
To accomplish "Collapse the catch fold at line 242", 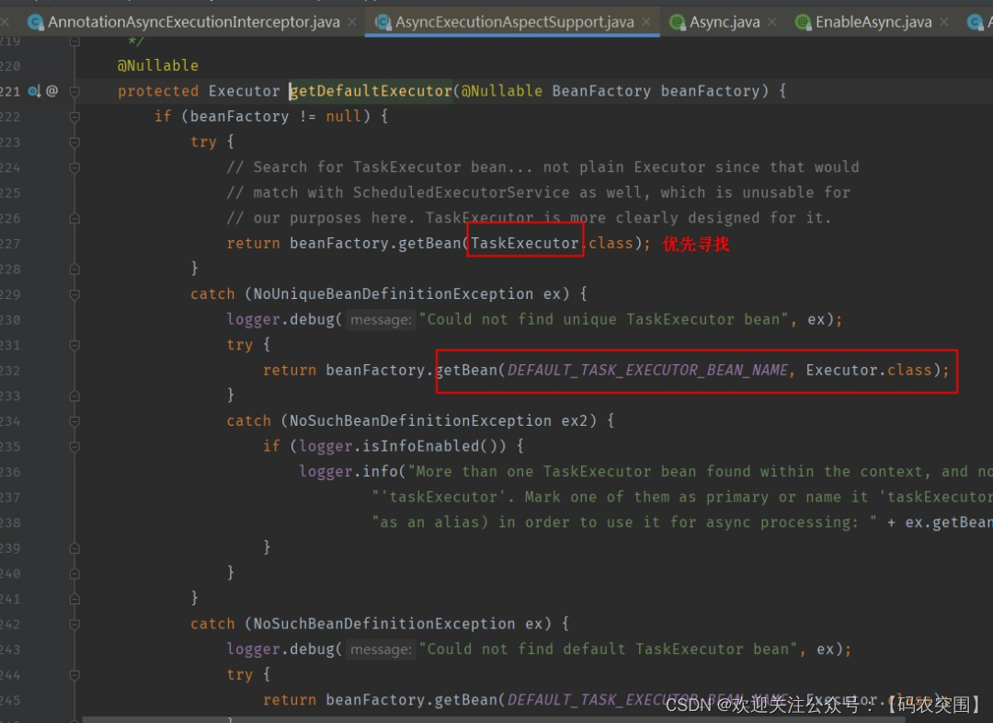I will pos(74,624).
